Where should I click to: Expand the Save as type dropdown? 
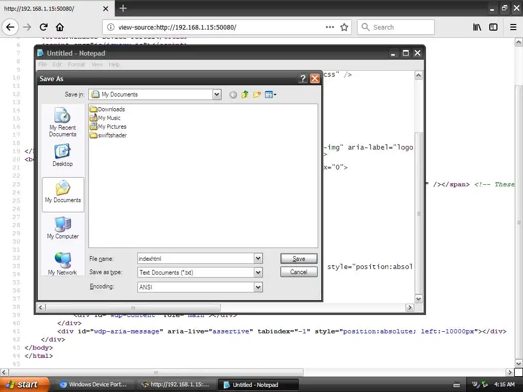[x=258, y=273]
